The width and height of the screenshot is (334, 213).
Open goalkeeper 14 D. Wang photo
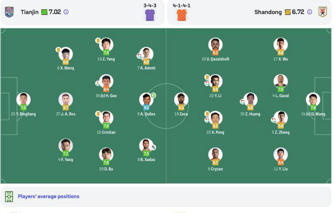coord(313,99)
